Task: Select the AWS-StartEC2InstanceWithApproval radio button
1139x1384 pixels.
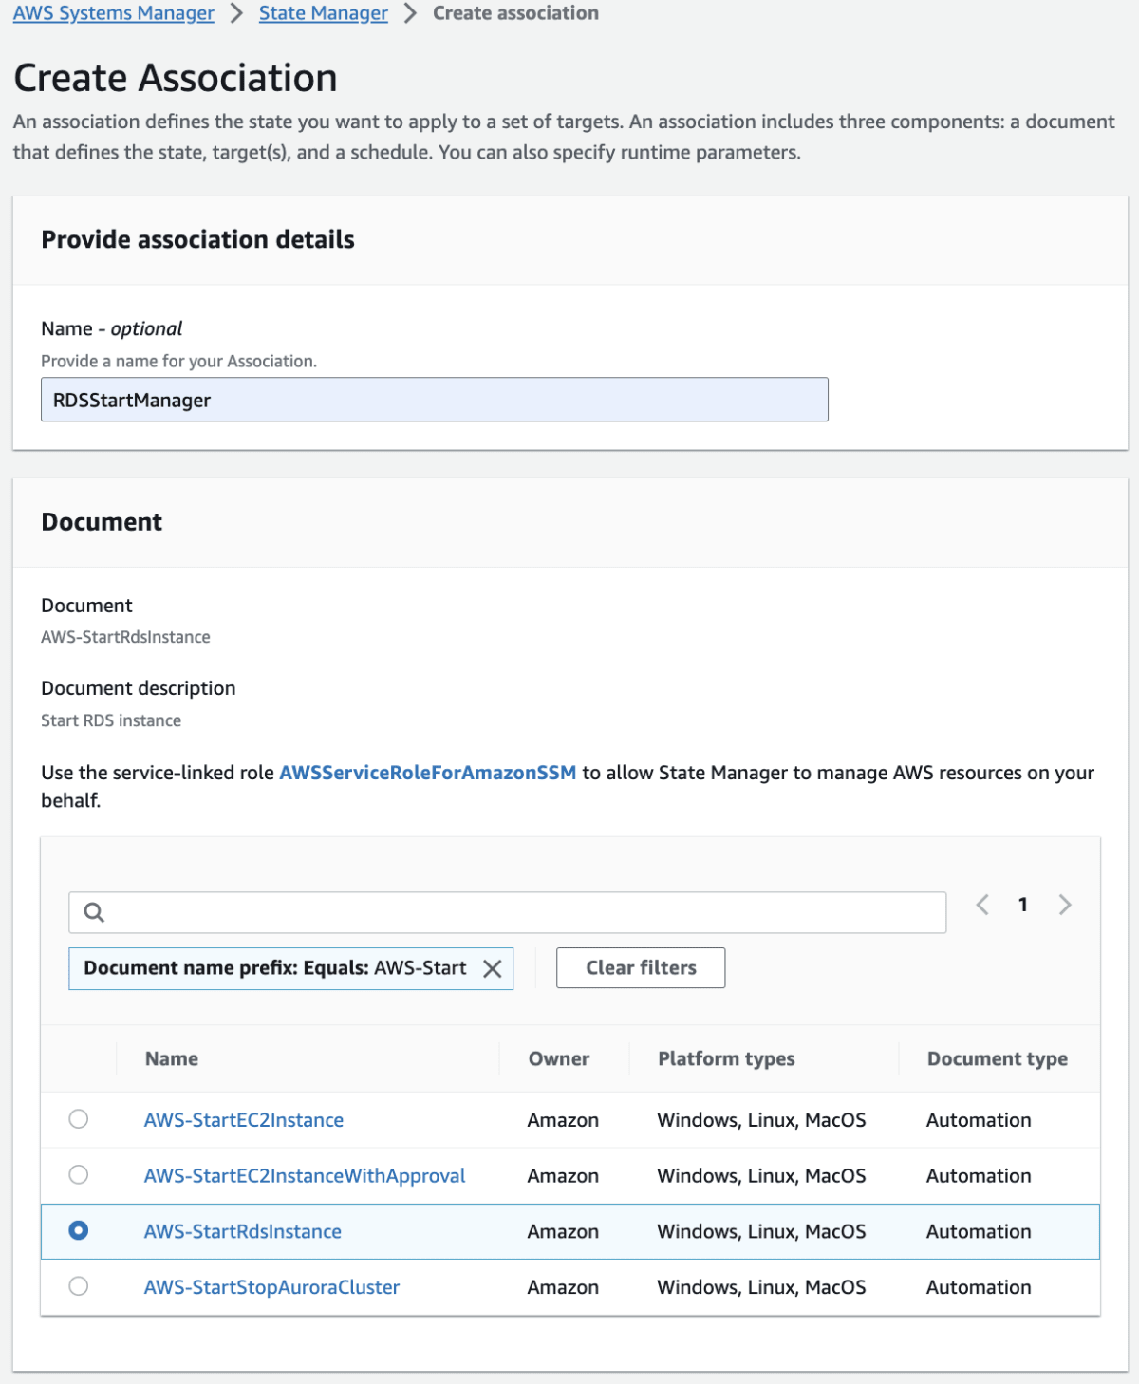Action: (x=79, y=1175)
